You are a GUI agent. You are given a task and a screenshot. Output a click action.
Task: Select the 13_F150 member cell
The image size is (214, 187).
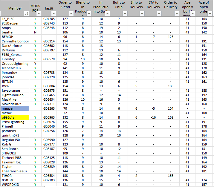click(x=15, y=19)
